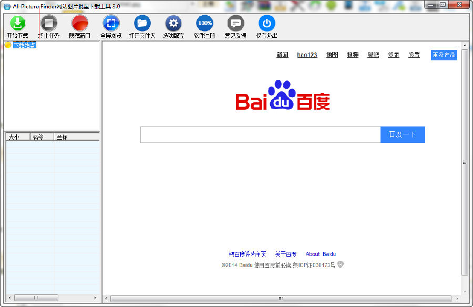473x307 pixels.
Task: Click the Baidu logo image
Action: pos(283,95)
